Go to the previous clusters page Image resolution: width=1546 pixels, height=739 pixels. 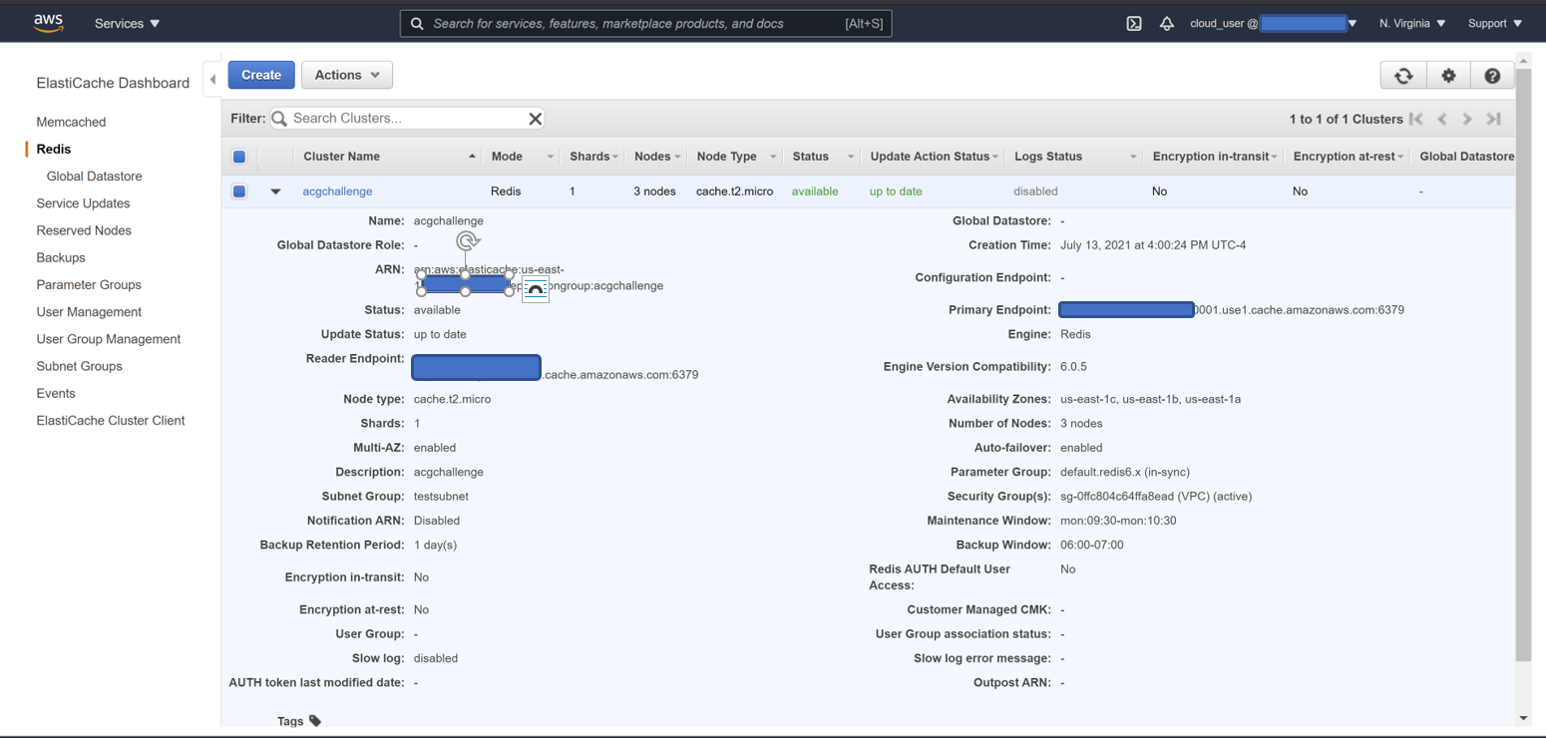pos(1442,119)
